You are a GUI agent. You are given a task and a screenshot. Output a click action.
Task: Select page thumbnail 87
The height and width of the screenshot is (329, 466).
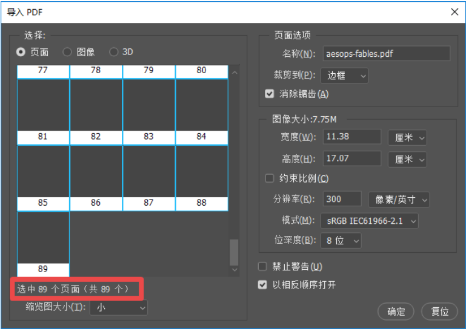[x=149, y=178]
